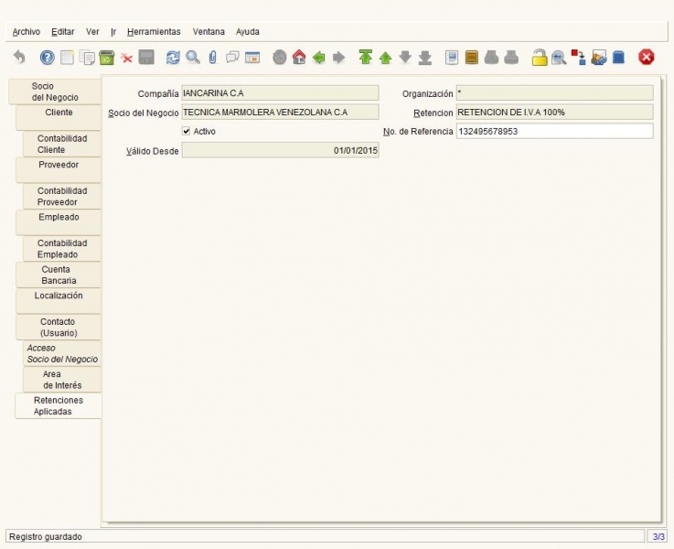
Task: Click the yellow padlock Lock icon
Action: 540,57
